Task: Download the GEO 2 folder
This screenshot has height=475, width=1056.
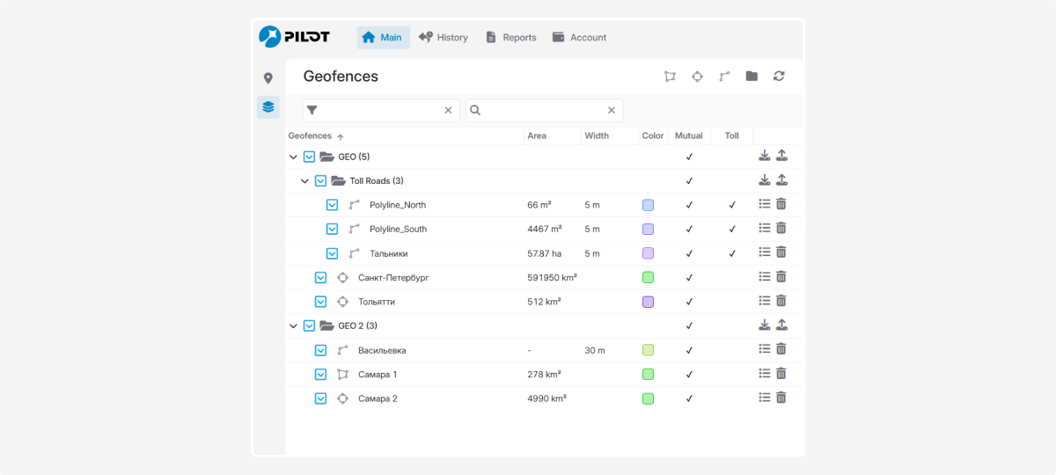Action: pos(764,325)
